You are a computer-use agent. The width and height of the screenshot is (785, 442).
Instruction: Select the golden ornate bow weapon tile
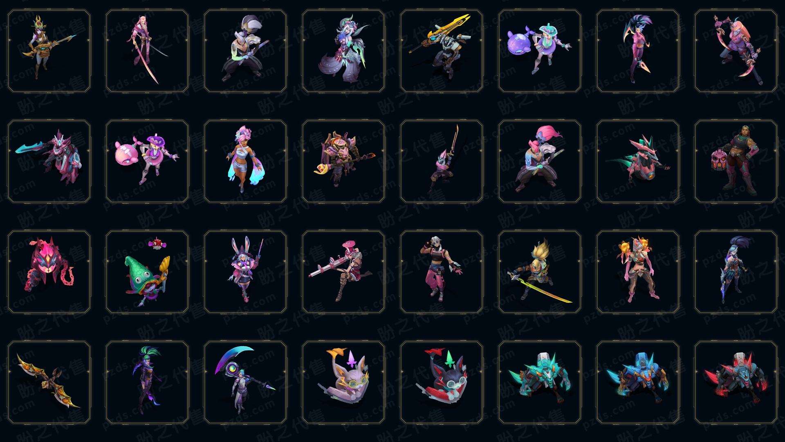[x=49, y=382]
